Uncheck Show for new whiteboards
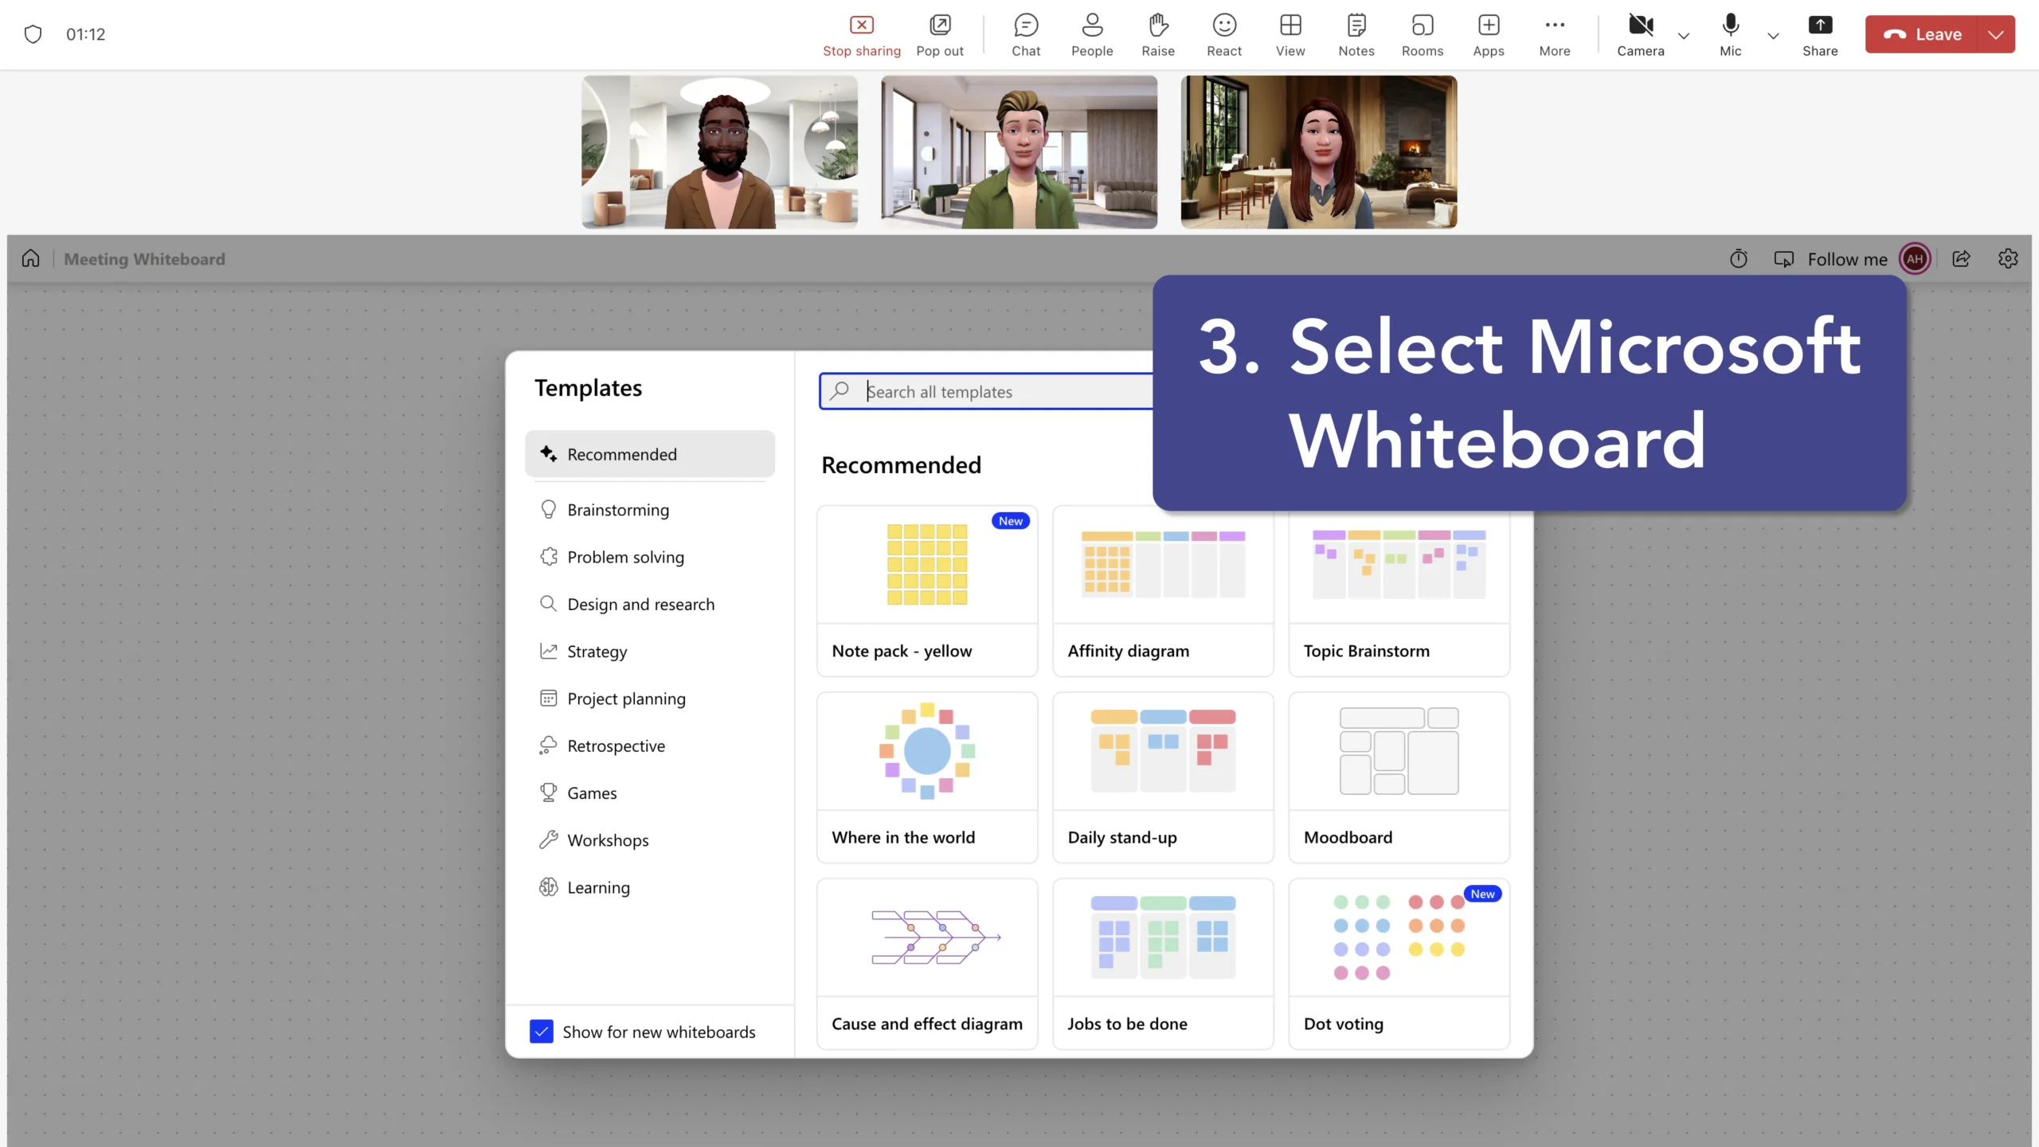This screenshot has width=2039, height=1147. tap(542, 1032)
